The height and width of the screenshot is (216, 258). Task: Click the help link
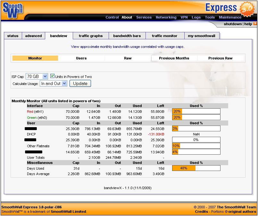pos(248,24)
